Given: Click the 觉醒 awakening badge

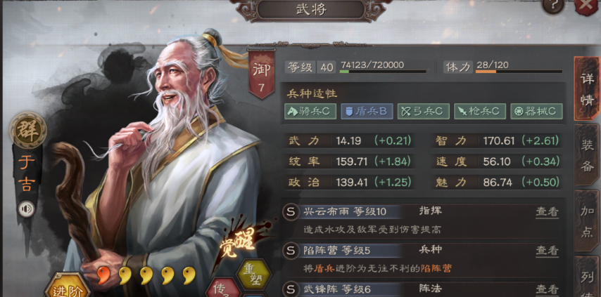Looking at the screenshot, I should [x=237, y=244].
